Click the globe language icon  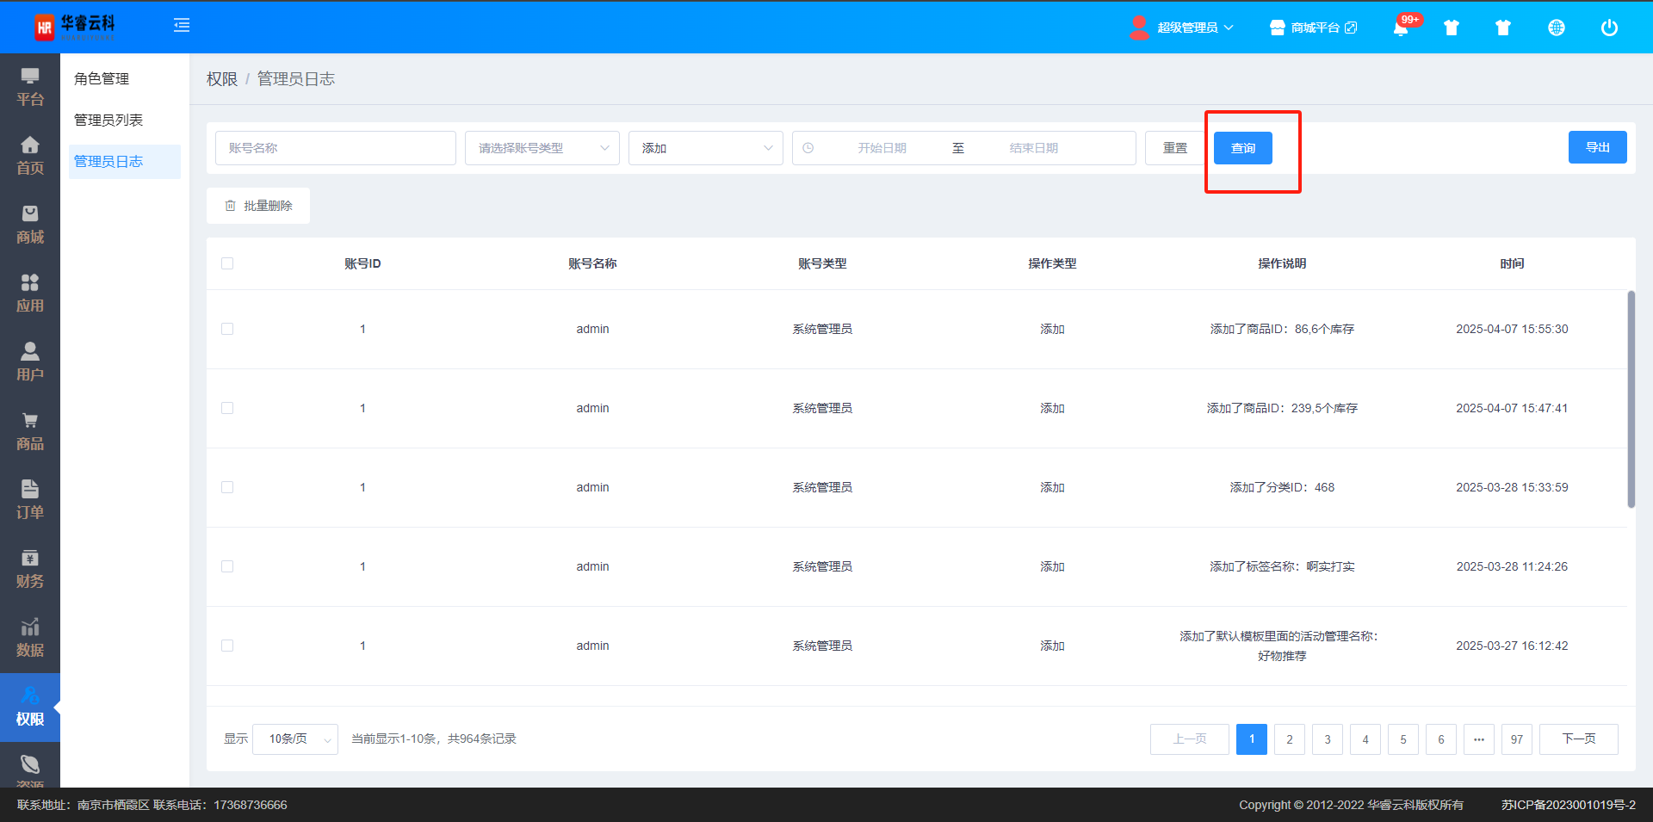[1556, 28]
